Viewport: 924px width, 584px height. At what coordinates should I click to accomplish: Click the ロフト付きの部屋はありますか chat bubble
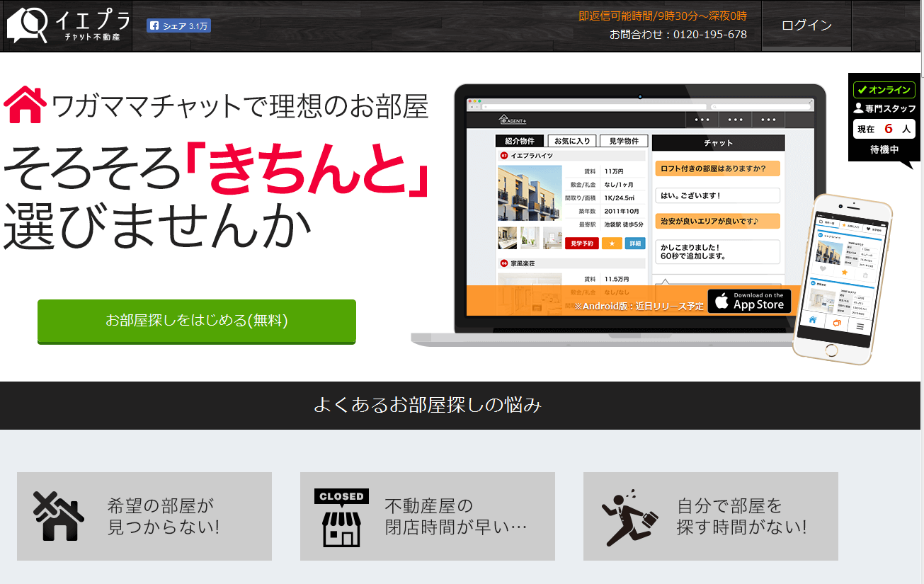[x=717, y=168]
